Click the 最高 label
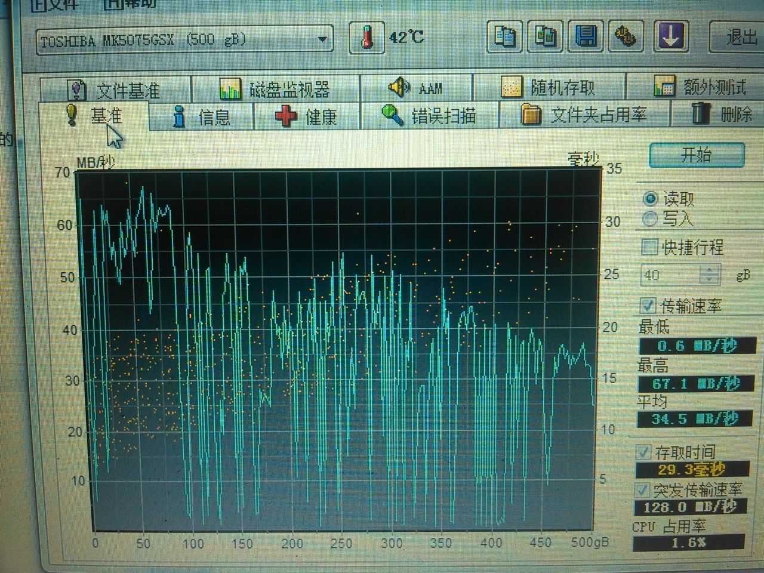The width and height of the screenshot is (764, 573). point(653,365)
